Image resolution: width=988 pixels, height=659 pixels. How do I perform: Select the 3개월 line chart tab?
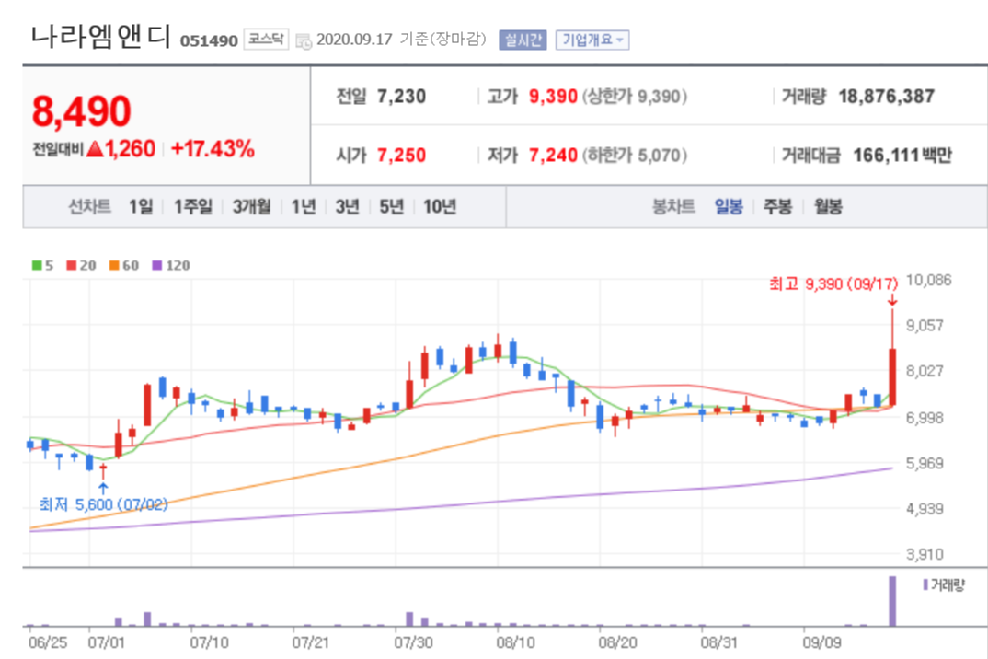click(x=251, y=206)
